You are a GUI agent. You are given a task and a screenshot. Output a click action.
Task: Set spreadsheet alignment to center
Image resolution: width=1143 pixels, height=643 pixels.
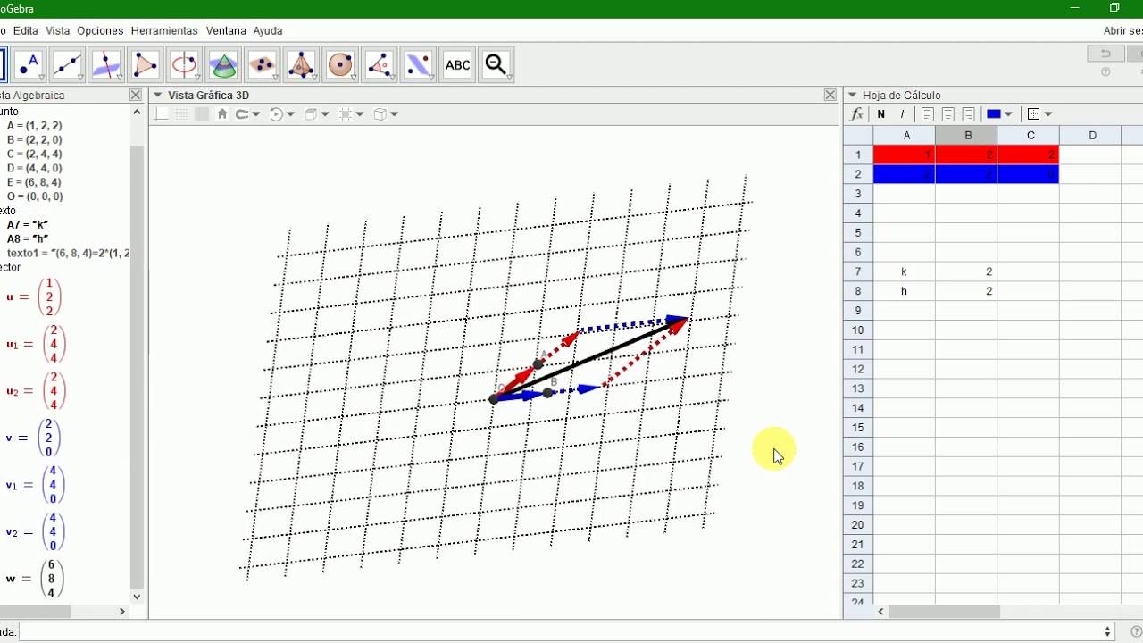pyautogui.click(x=948, y=114)
